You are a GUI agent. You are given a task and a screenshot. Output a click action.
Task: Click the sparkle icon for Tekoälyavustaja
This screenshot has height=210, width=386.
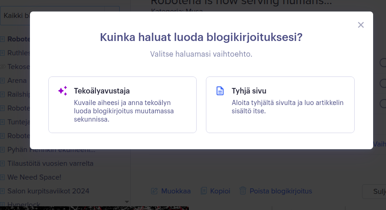(63, 91)
